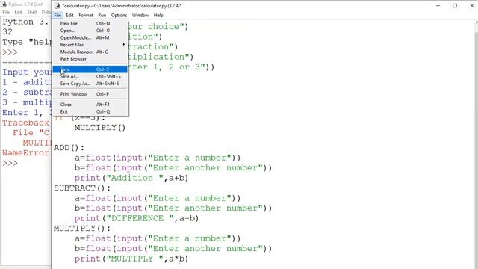Choose Module Browser from the File menu

coord(90,52)
